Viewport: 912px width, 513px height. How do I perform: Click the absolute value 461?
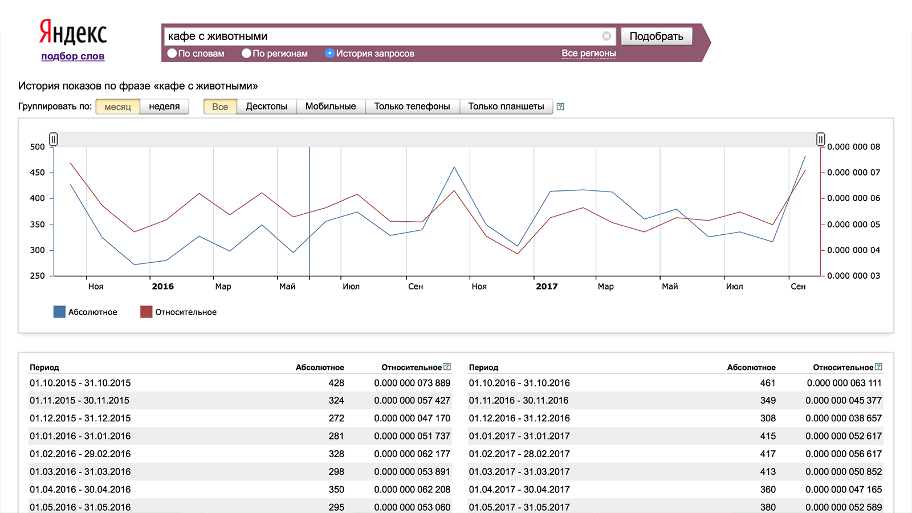[768, 383]
